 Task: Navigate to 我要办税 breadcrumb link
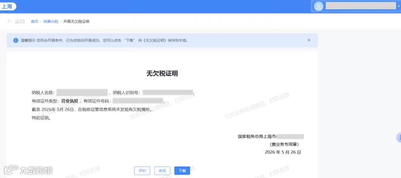pyautogui.click(x=51, y=22)
